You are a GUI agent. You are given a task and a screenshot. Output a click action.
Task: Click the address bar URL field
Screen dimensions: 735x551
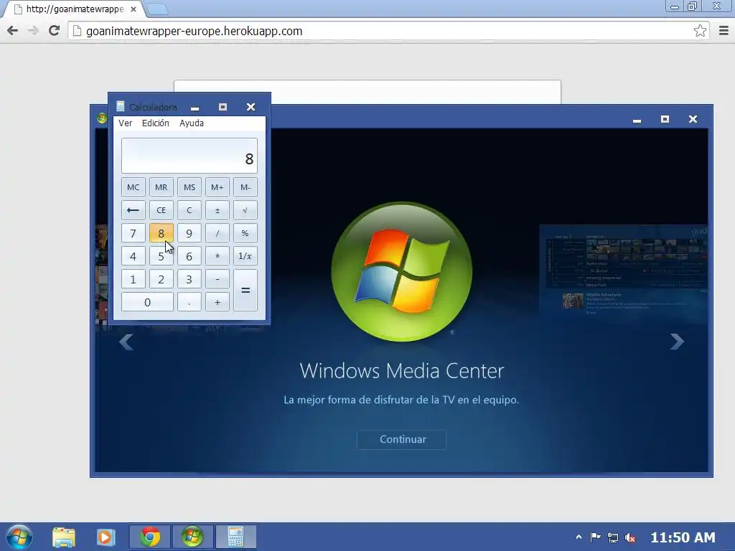click(x=388, y=31)
